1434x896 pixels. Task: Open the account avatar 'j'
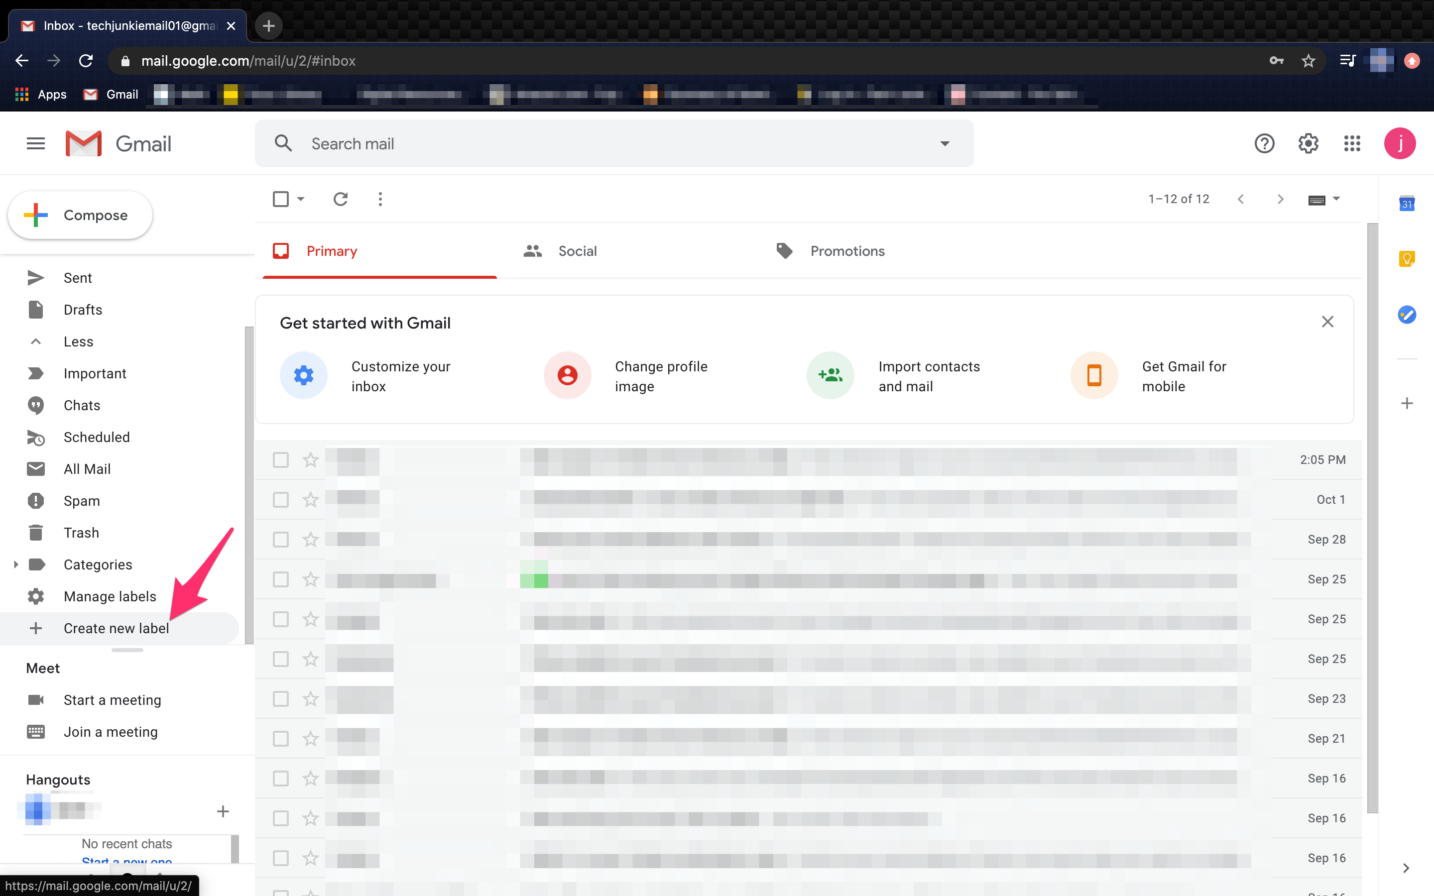pos(1400,143)
